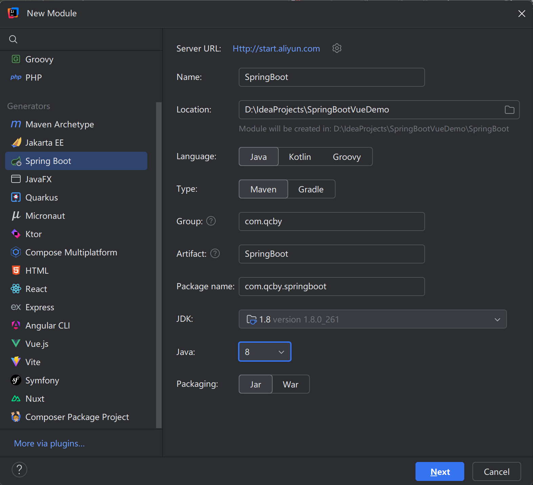Click the search magnifier icon
Screen dimensions: 533x485
(13, 39)
